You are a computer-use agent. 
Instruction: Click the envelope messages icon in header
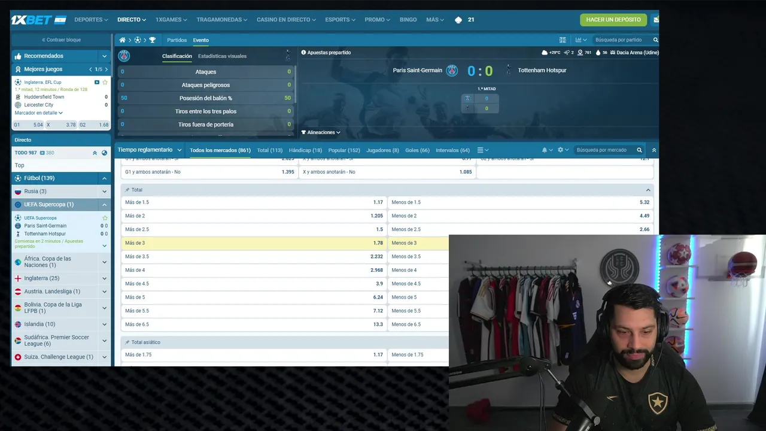(x=656, y=20)
